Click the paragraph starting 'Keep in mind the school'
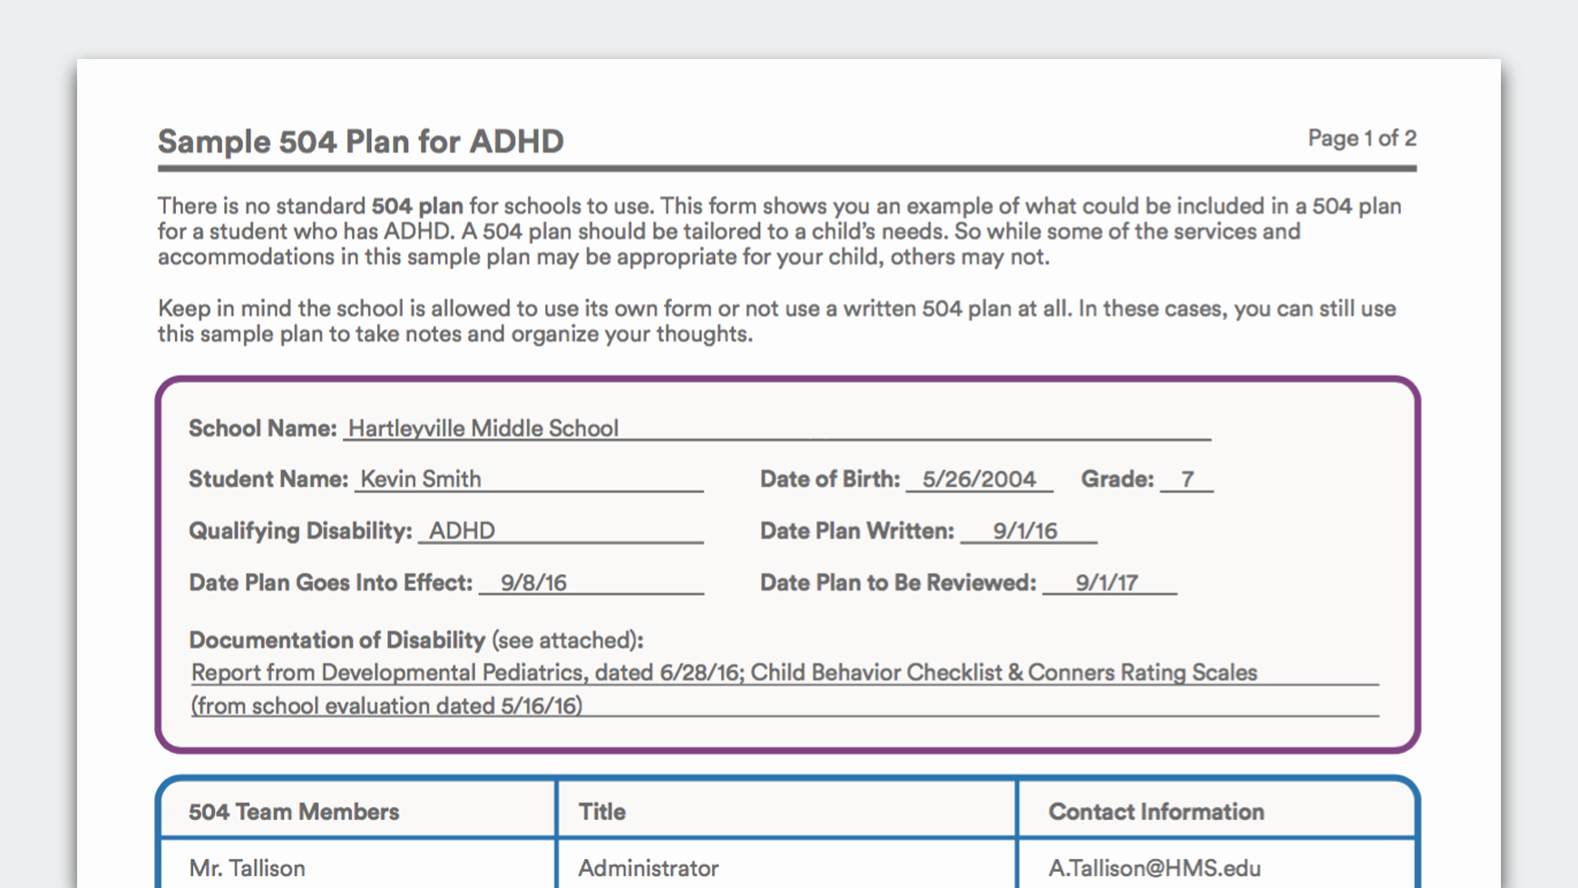 (x=777, y=321)
